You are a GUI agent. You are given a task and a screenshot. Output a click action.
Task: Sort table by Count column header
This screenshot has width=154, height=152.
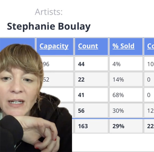(x=88, y=46)
